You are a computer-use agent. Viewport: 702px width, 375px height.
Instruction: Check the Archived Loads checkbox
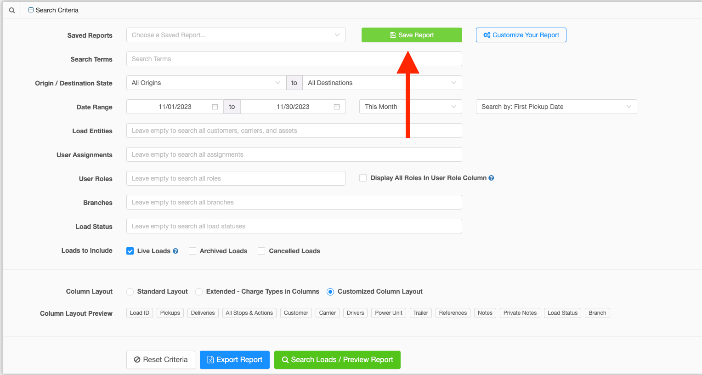[192, 251]
